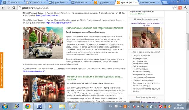
Task: Click the browser forward arrow
Action: (8, 8)
